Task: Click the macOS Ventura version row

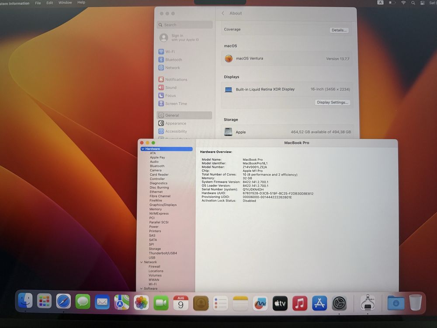Action: [287, 59]
